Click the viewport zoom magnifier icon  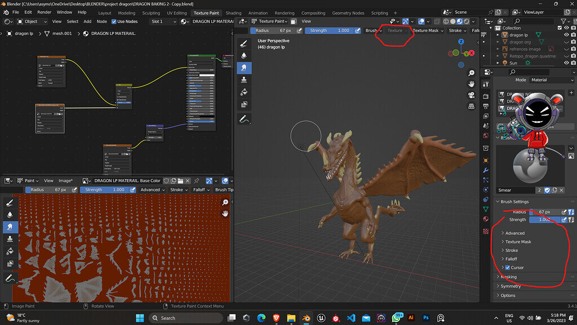click(471, 73)
